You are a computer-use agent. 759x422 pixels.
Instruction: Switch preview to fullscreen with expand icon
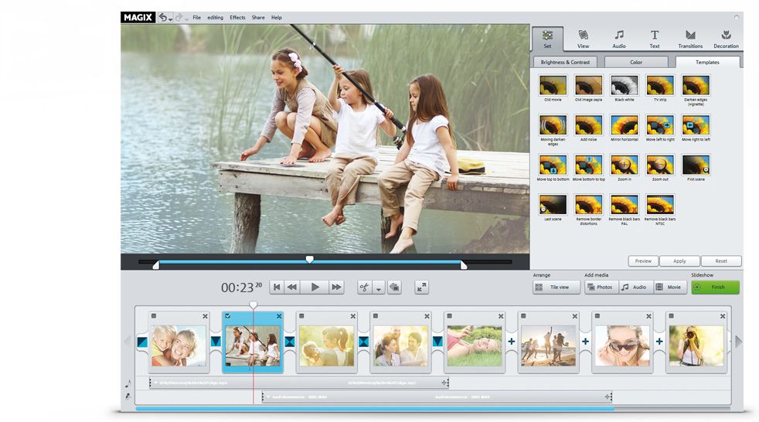click(421, 287)
